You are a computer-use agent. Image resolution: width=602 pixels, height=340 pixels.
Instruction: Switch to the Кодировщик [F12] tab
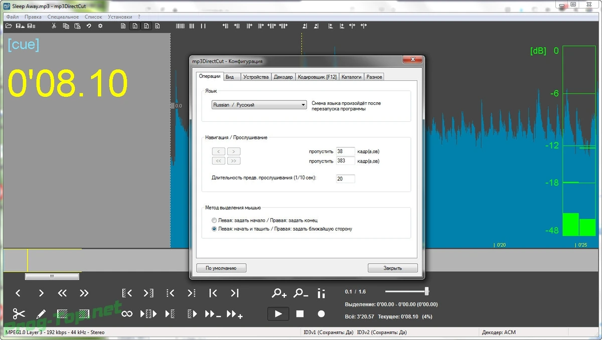(317, 77)
